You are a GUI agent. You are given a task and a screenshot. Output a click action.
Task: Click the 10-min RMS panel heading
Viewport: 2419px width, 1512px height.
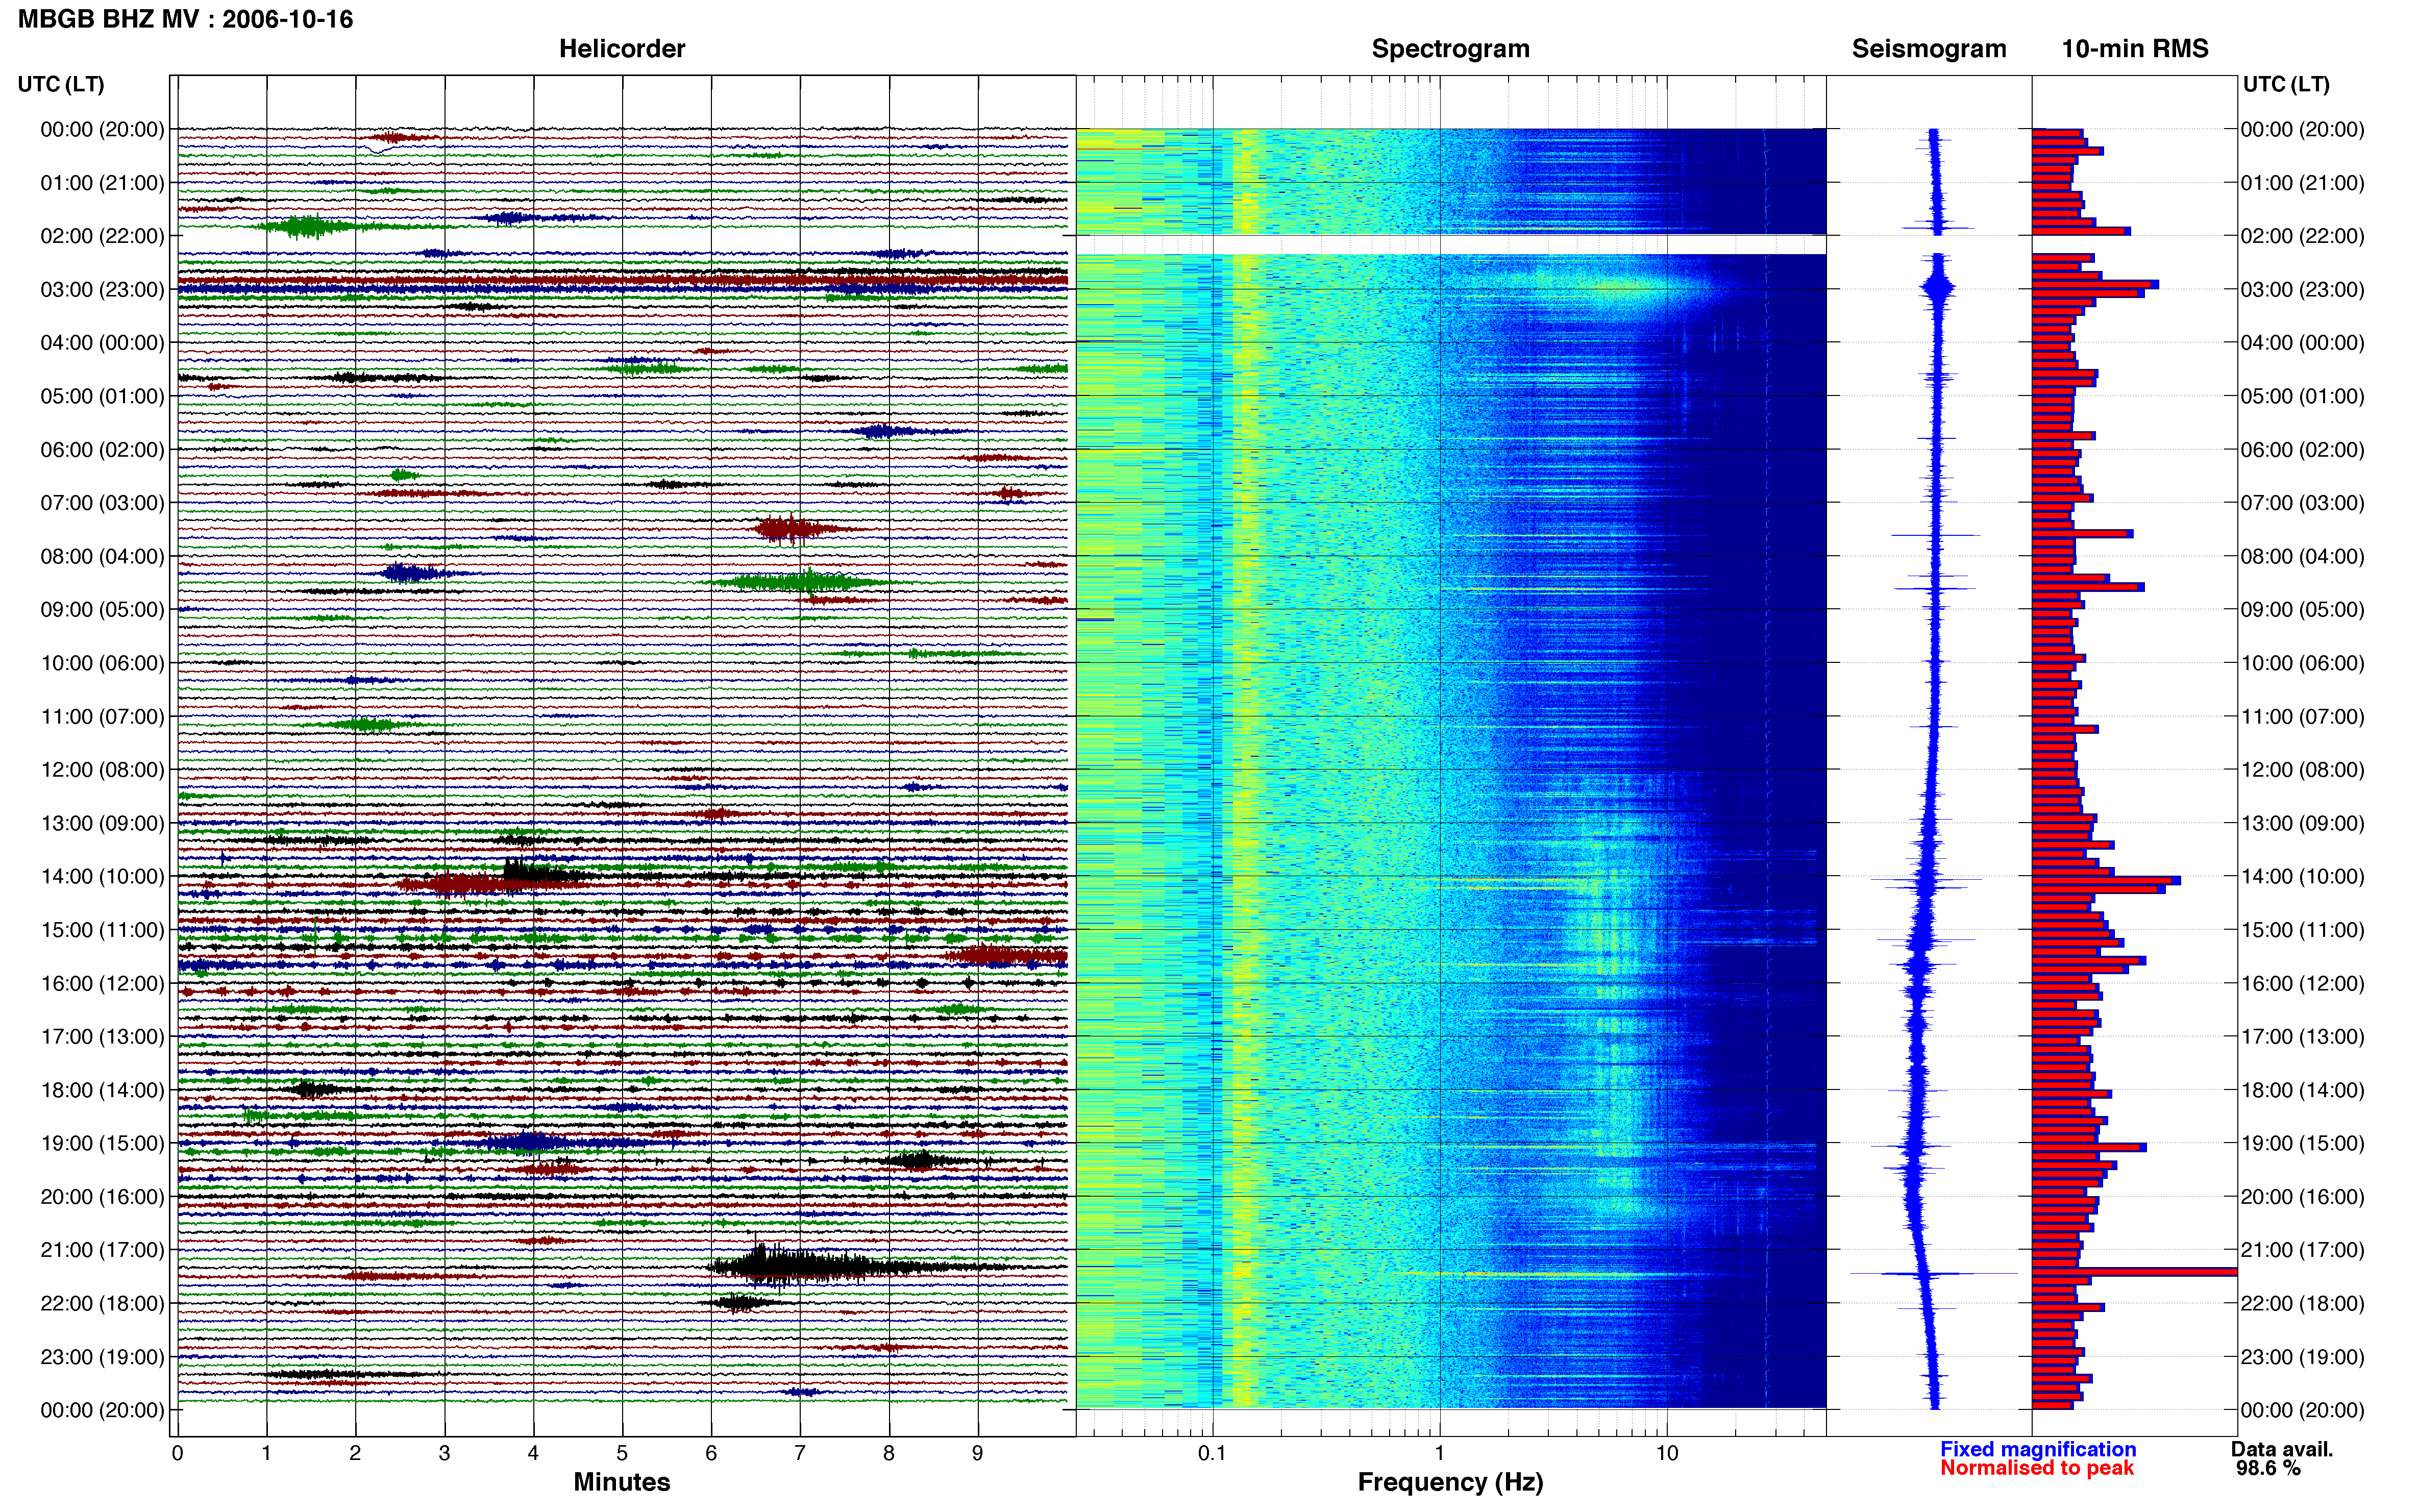[2135, 48]
